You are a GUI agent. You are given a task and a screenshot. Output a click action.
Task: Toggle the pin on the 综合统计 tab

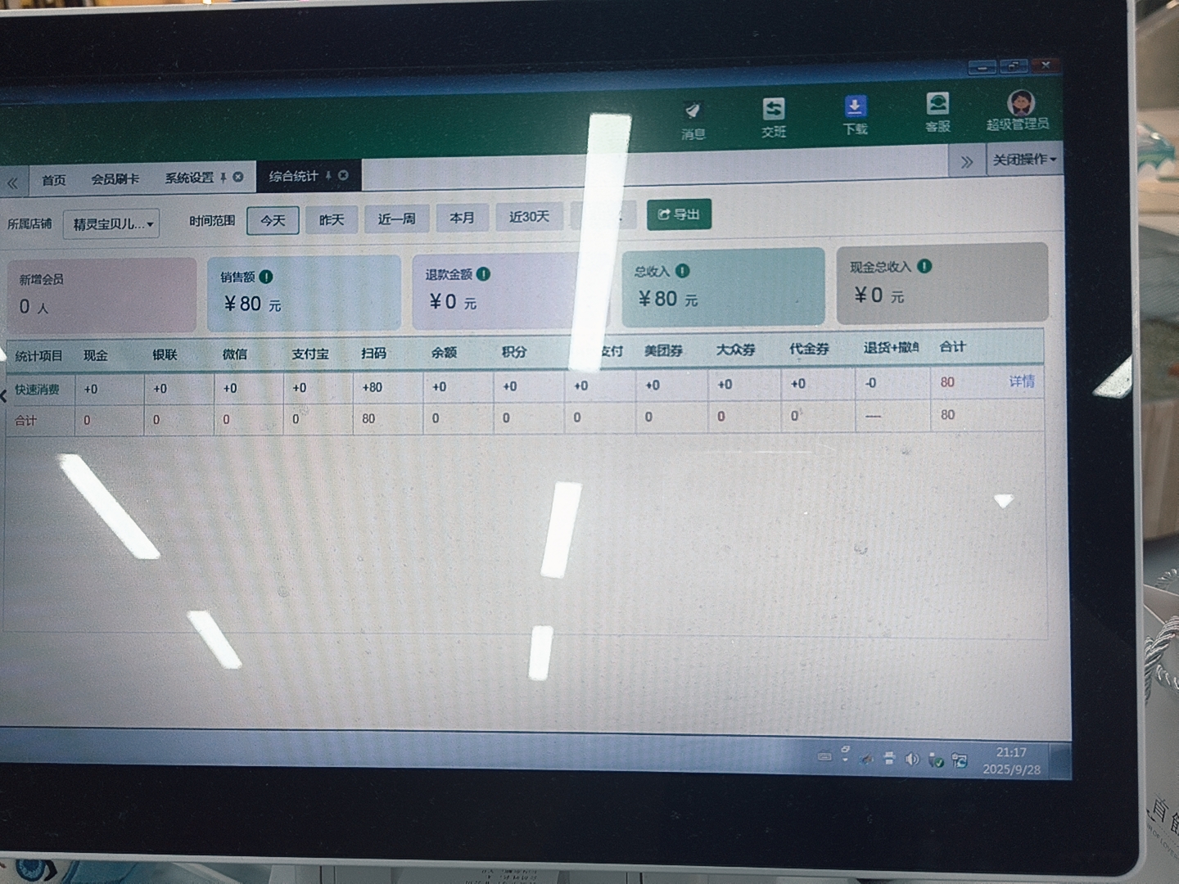(328, 176)
